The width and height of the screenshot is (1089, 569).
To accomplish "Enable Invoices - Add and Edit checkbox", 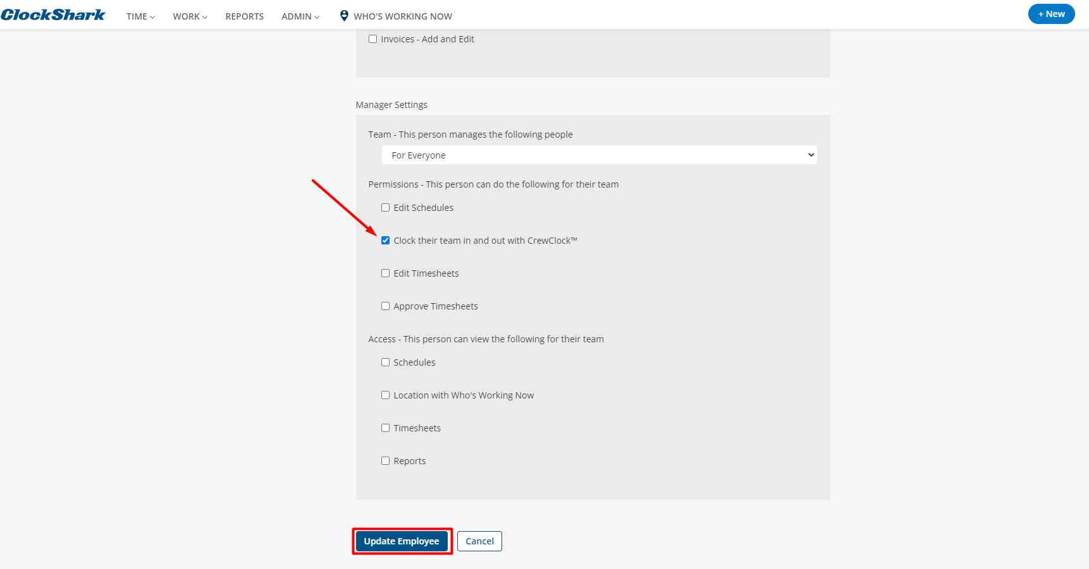I will pyautogui.click(x=373, y=39).
